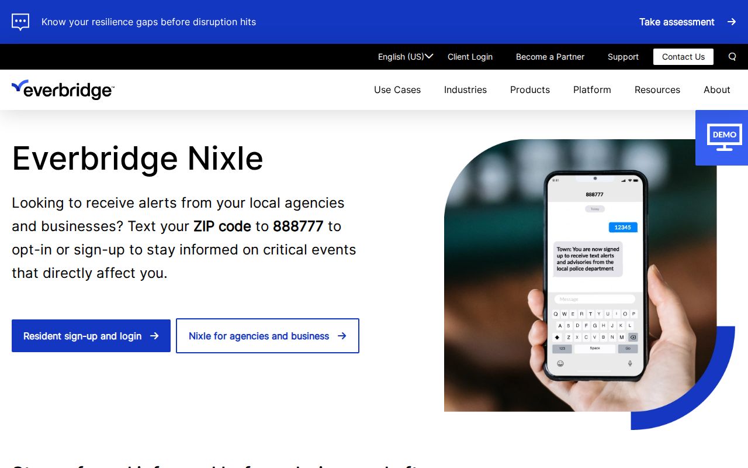748x468 pixels.
Task: Click the Take assessment link
Action: point(688,22)
